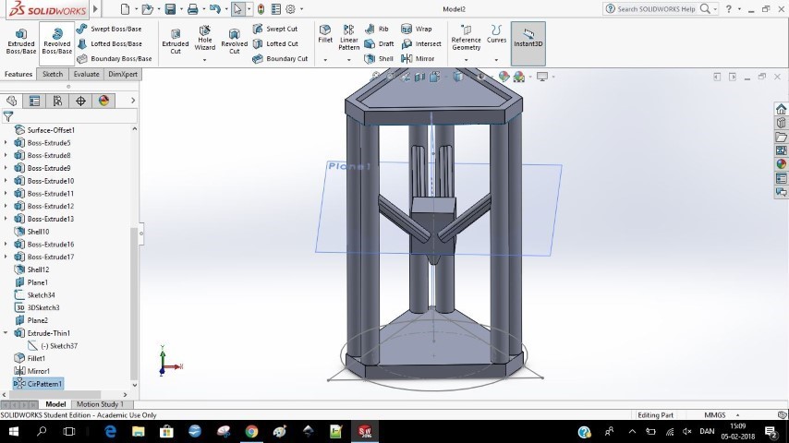Select CirPattern1 in the feature tree
This screenshot has height=443, width=789.
(38, 384)
